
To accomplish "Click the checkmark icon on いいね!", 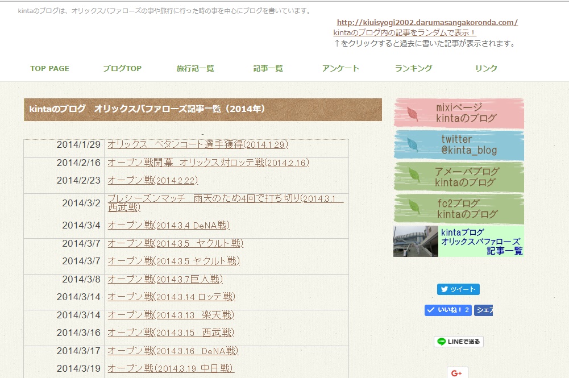I will click(x=431, y=310).
